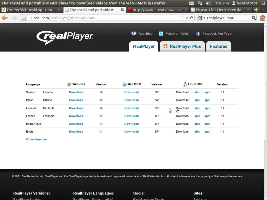Click the forward navigation arrow

coord(14,18)
